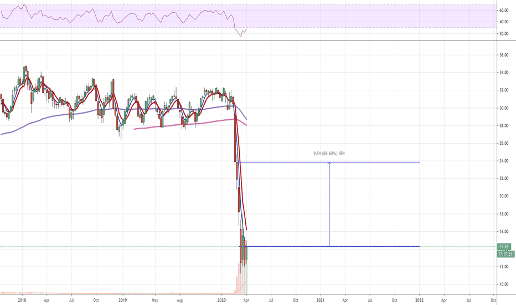Click the 36.00 price axis label
Image resolution: width=516 pixels, height=305 pixels.
pos(504,55)
